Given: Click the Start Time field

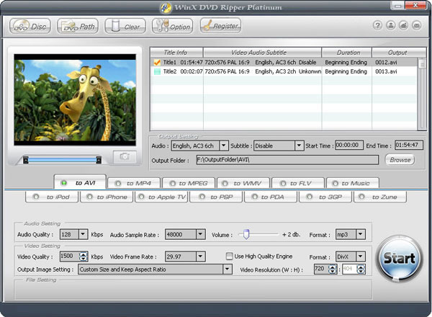Looking at the screenshot, I should (349, 146).
